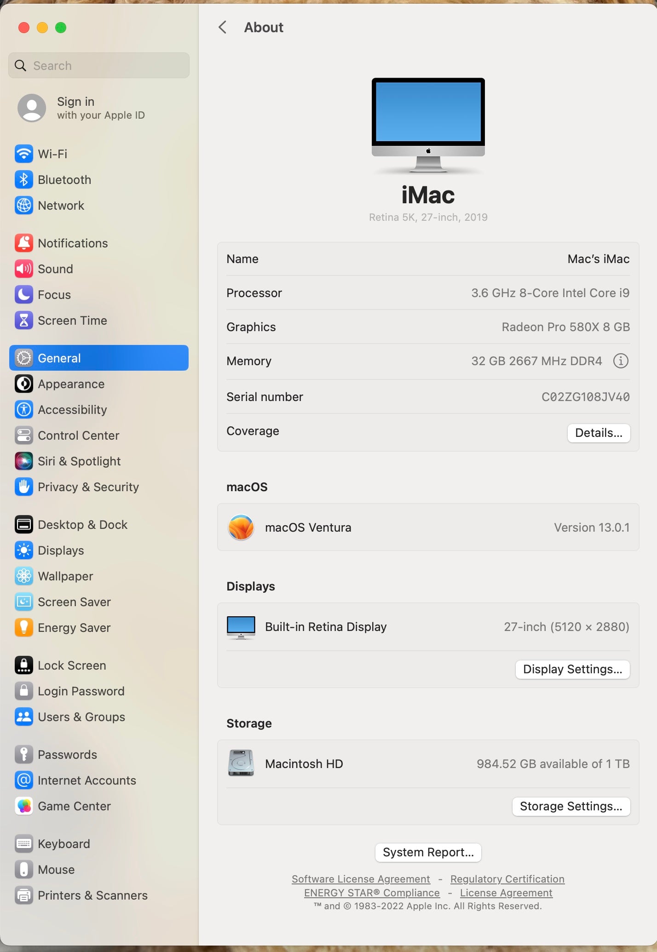Click the Built-in Retina Display monitor icon
Image resolution: width=657 pixels, height=952 pixels.
pyautogui.click(x=241, y=627)
